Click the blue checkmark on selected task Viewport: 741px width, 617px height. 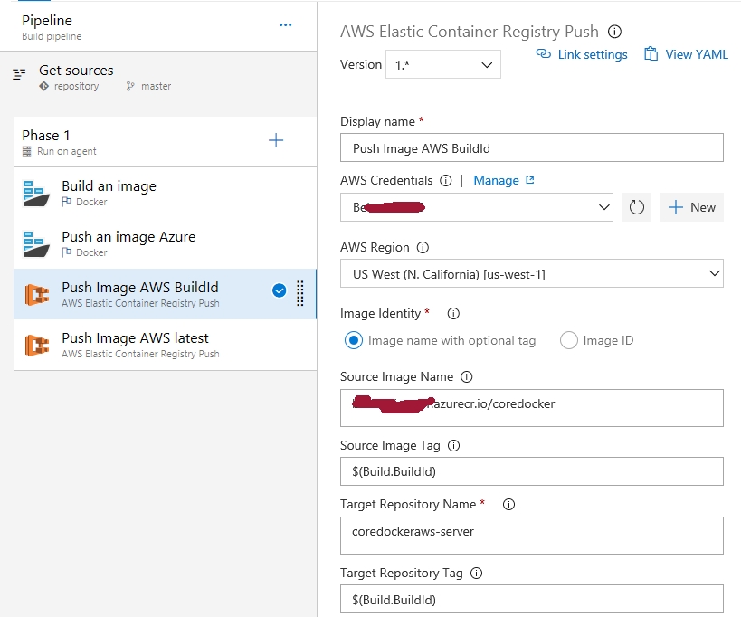click(280, 290)
